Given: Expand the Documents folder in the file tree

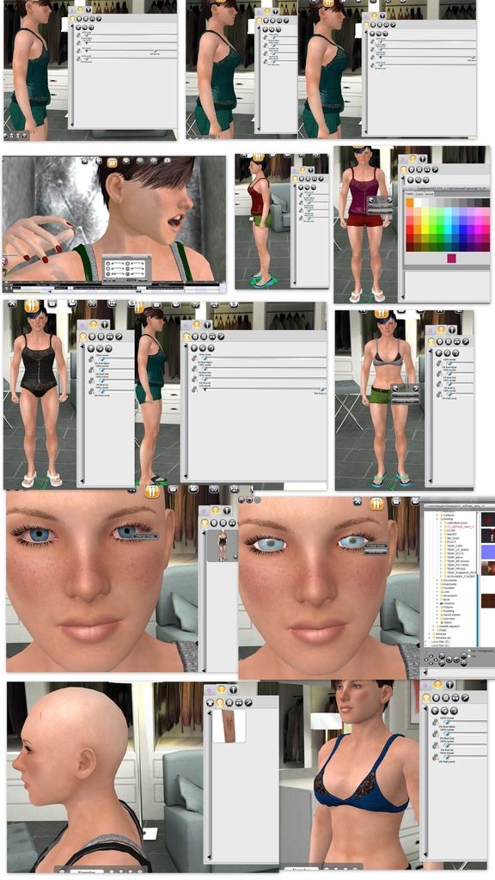Looking at the screenshot, I should tap(437, 580).
